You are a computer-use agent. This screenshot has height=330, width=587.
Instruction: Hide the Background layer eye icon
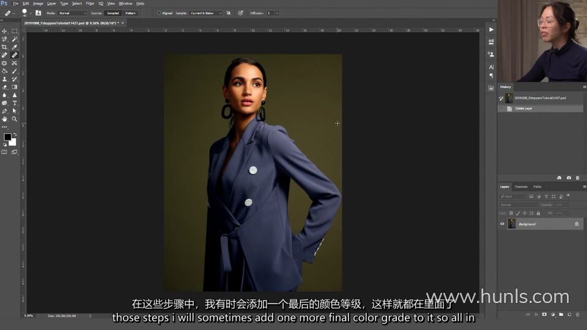click(502, 224)
